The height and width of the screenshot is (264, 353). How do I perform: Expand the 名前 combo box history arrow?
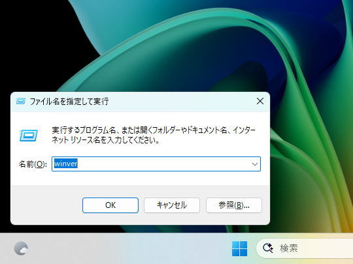tap(255, 164)
